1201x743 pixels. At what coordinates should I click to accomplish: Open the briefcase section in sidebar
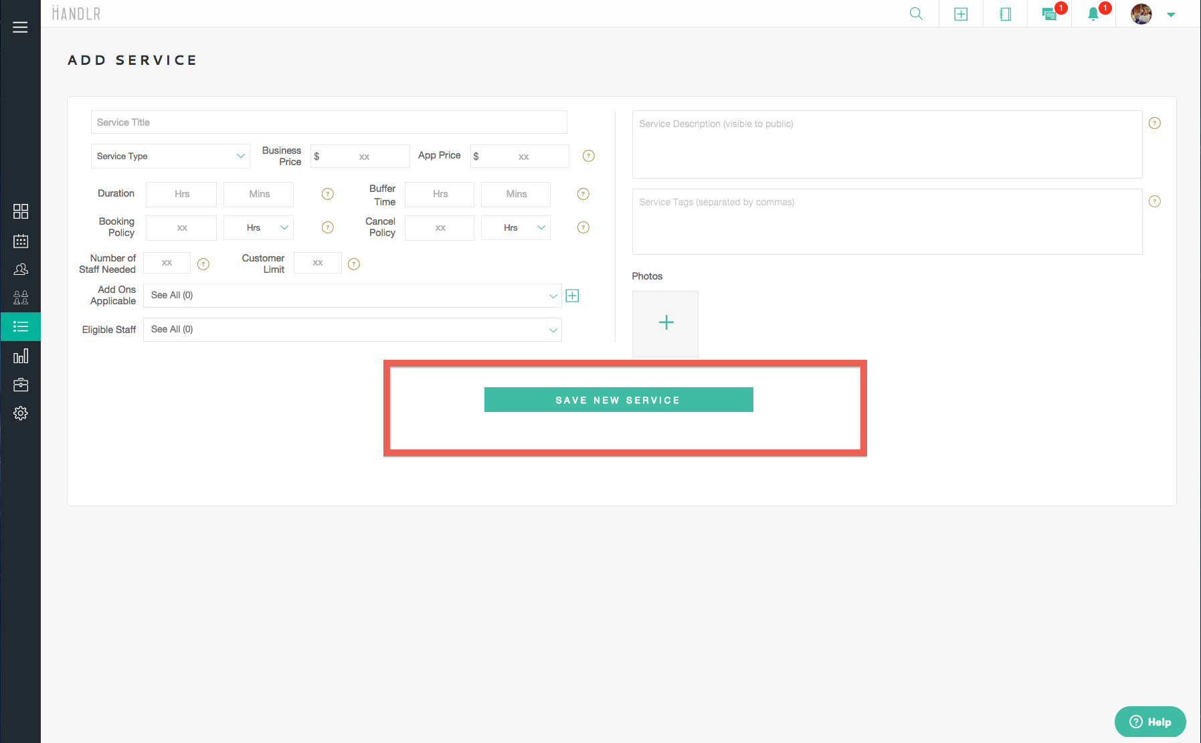tap(21, 385)
